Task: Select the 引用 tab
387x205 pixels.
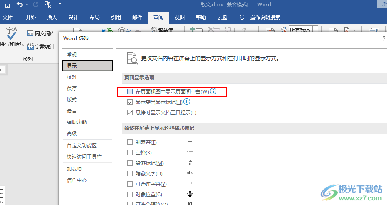Action: (x=116, y=17)
